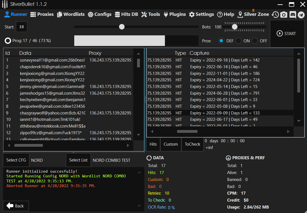
Task: Click the Id column header
Action: [8, 53]
